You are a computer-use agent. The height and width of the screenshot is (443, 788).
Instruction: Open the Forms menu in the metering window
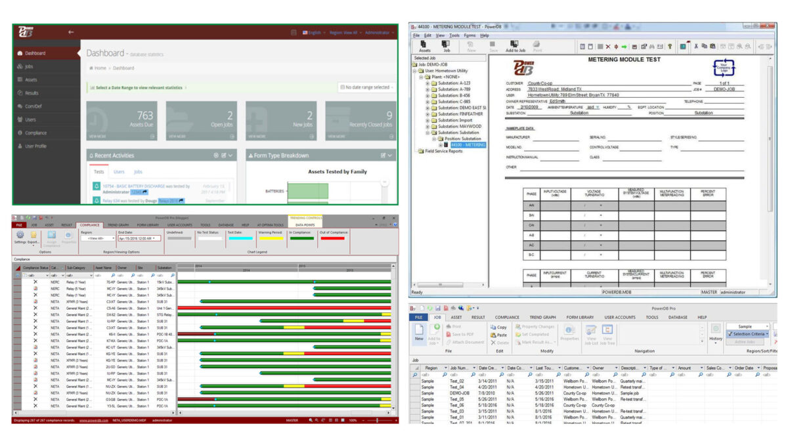[x=469, y=35]
